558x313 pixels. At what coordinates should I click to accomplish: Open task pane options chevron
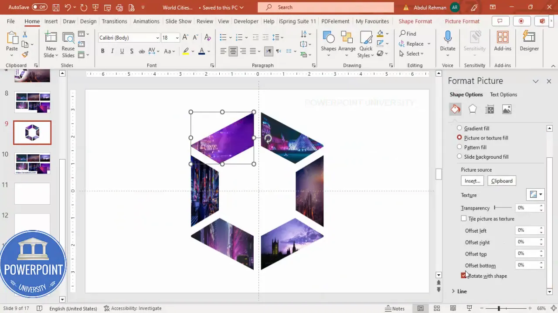pyautogui.click(x=535, y=81)
